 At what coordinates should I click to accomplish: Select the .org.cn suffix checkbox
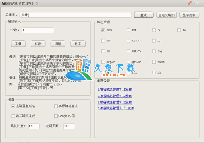coord(103,62)
